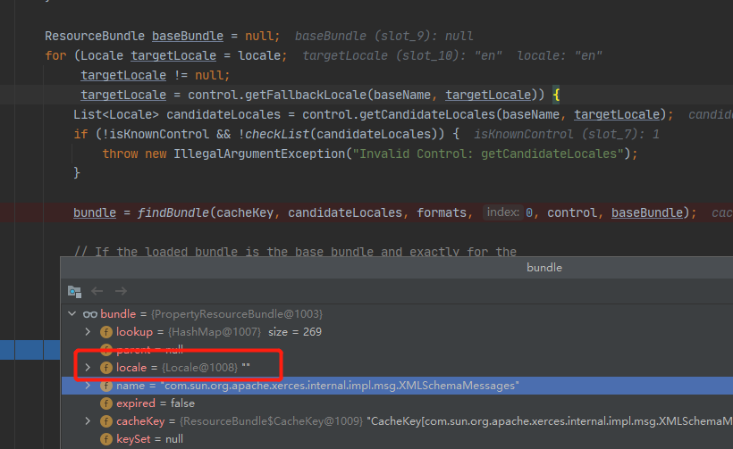This screenshot has width=733, height=449.
Task: Click the field icon next to expired
Action: 106,403
